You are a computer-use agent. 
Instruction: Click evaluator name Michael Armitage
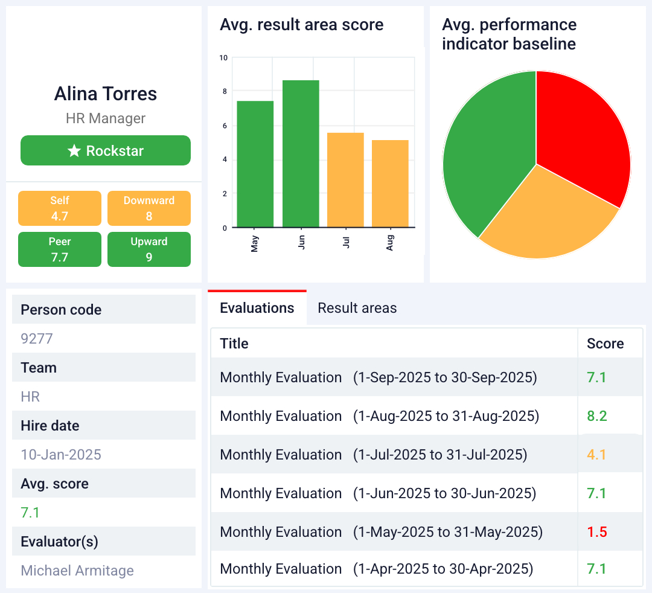click(x=77, y=571)
